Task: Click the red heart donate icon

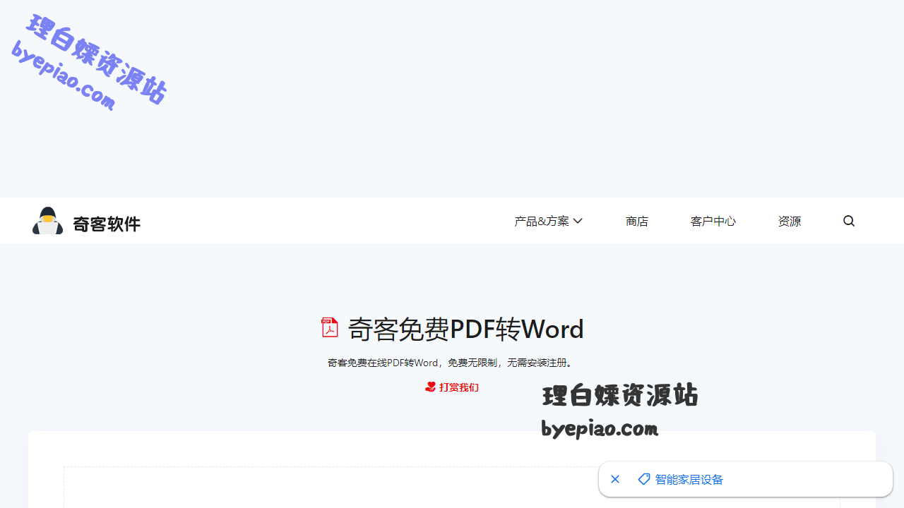Action: (x=430, y=387)
